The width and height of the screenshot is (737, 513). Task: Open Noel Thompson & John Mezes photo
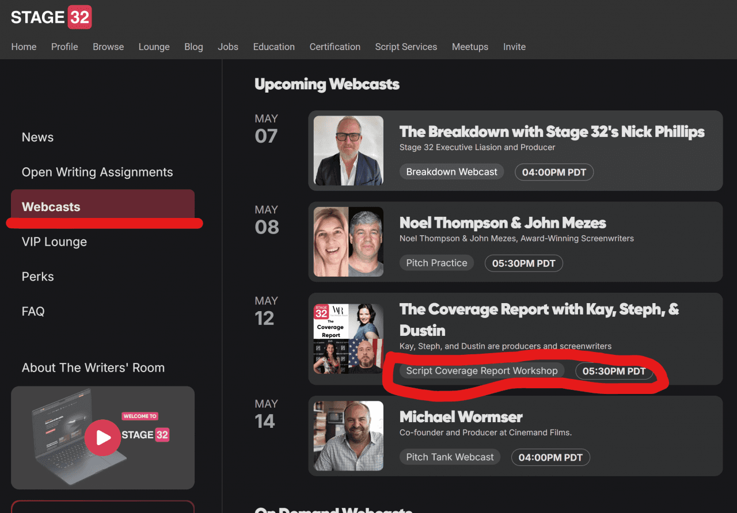[x=348, y=242]
